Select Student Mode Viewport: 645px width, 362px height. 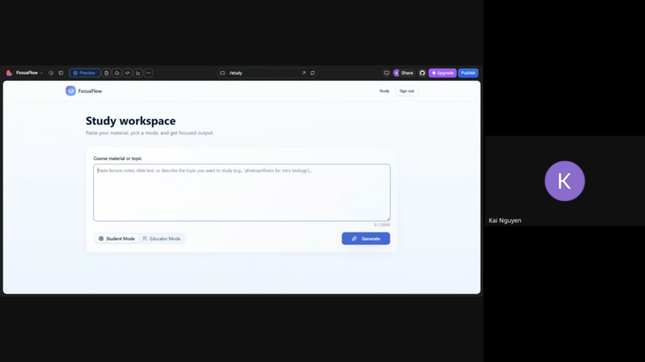click(x=117, y=238)
